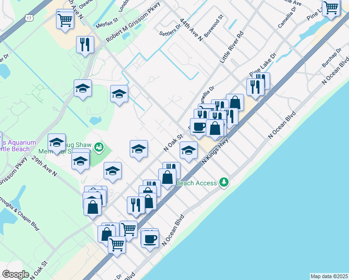Select the school marker below the stadium field
Image resolution: width=349 pixels, height=280 pixels.
pyautogui.click(x=112, y=172)
